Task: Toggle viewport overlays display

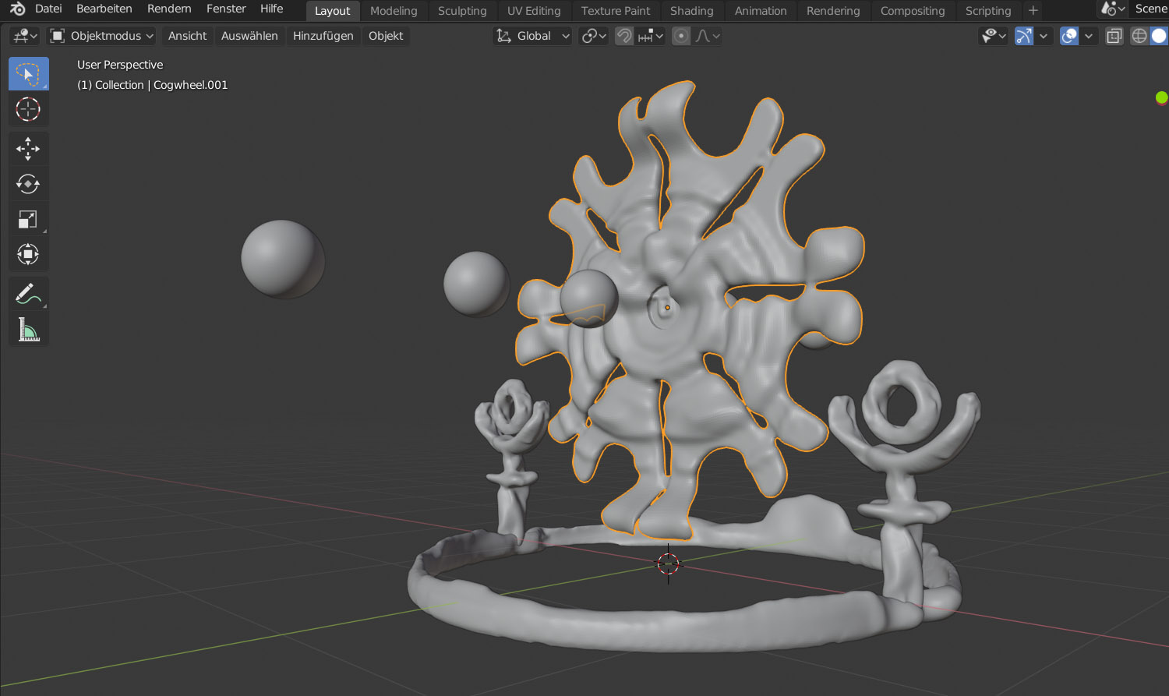Action: click(x=1069, y=36)
